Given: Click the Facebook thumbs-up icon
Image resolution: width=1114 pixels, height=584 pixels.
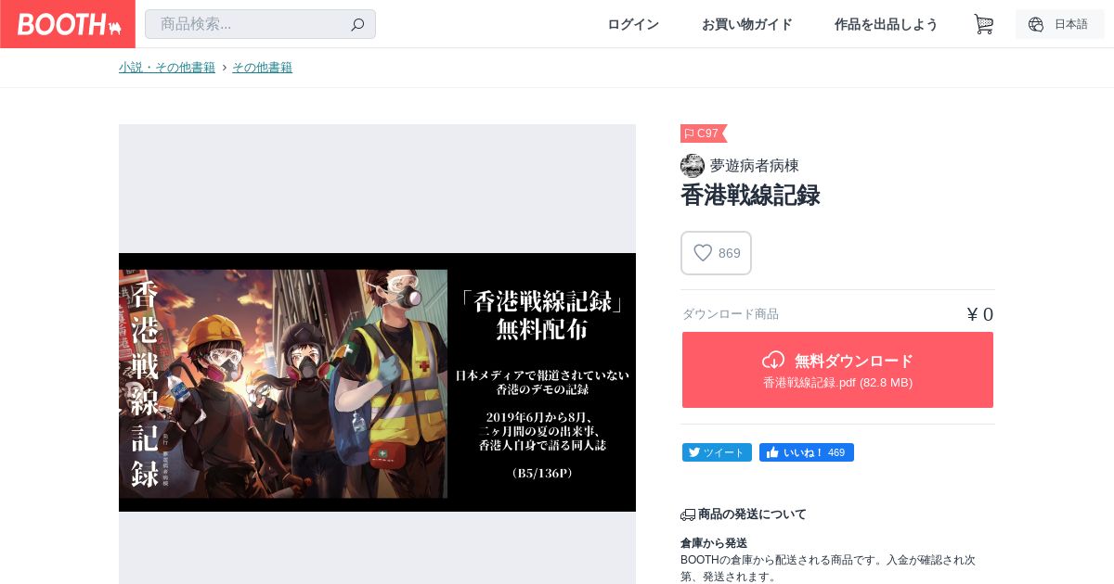Looking at the screenshot, I should point(772,452).
